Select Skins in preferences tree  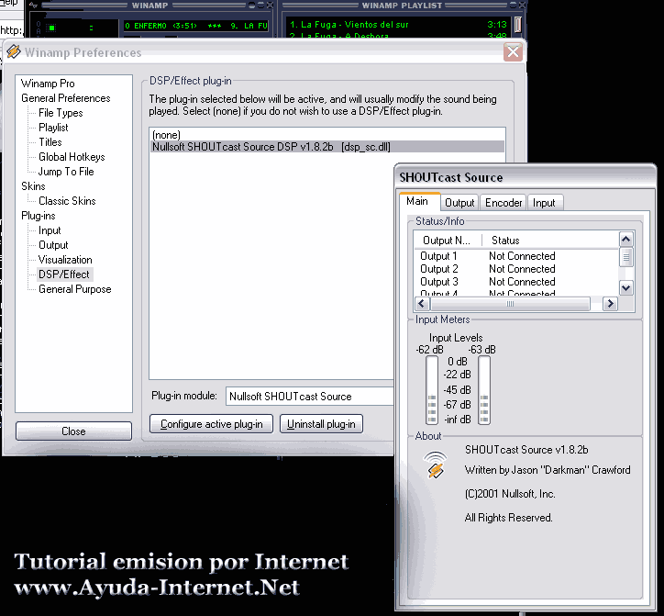(x=33, y=186)
